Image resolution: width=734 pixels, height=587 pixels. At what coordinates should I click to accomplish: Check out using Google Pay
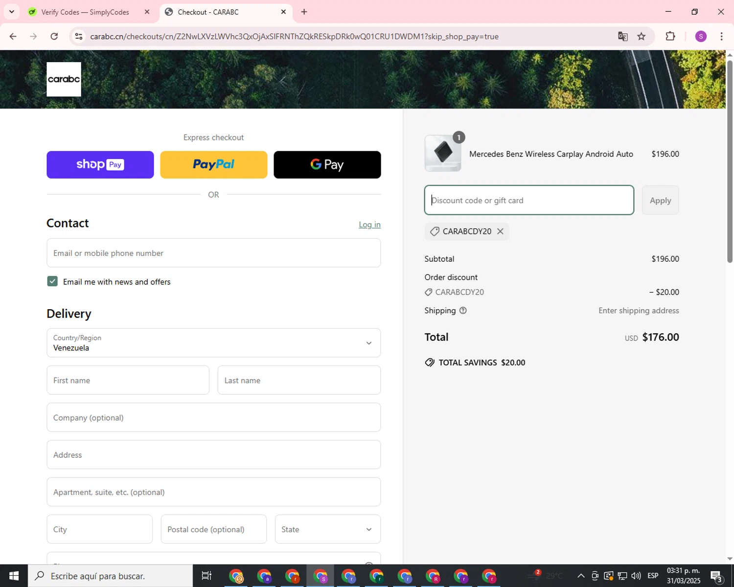[327, 165]
